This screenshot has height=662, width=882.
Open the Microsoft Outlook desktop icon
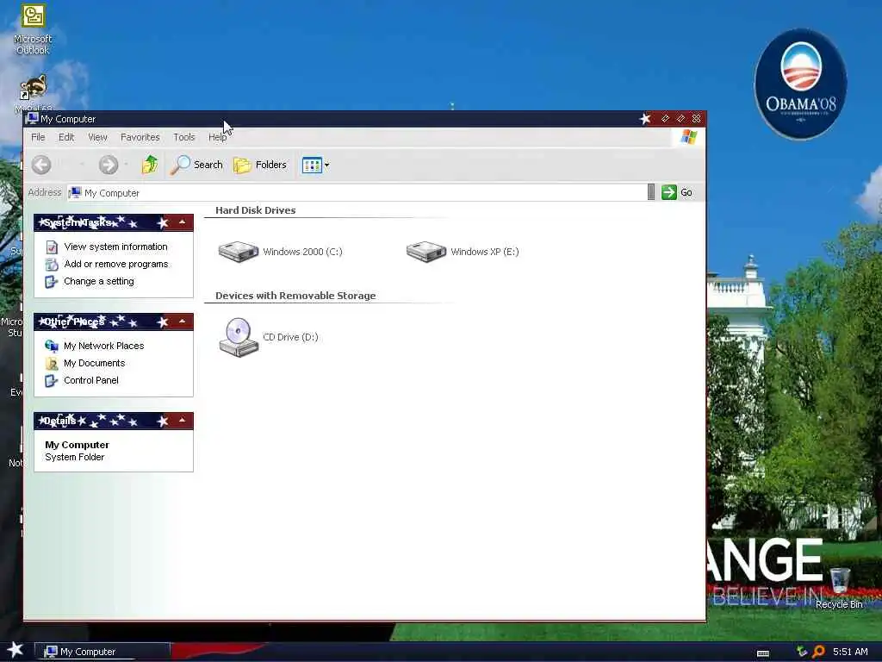(33, 29)
